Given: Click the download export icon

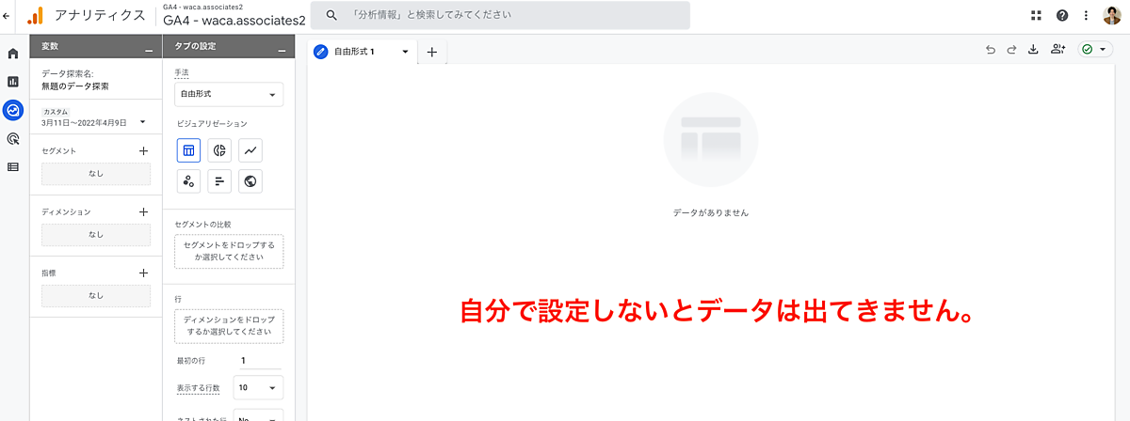Looking at the screenshot, I should pyautogui.click(x=1033, y=50).
